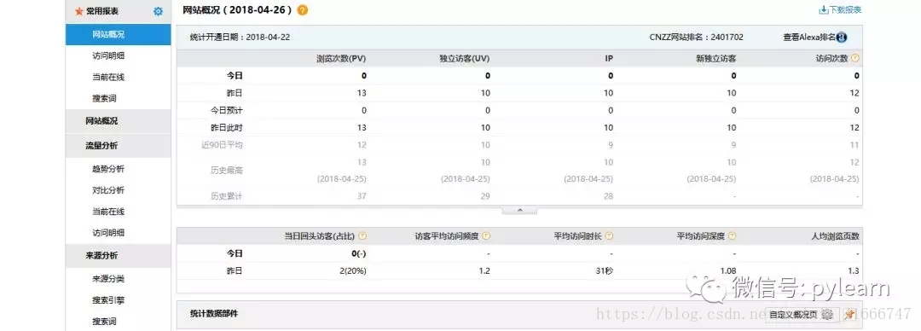Click help icon beside 平均访问时长
Screen dimensions: 921x331
609,235
